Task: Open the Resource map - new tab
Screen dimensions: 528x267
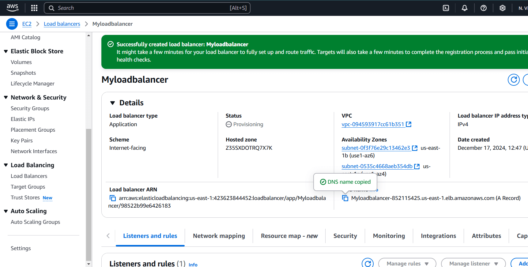Action: [x=289, y=236]
